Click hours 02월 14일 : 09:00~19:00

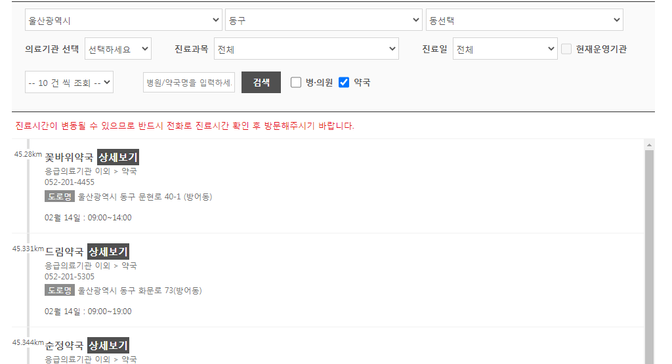(x=88, y=312)
